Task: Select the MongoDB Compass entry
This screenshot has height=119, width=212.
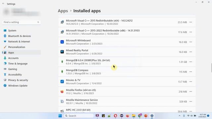Action: [x=127, y=72]
